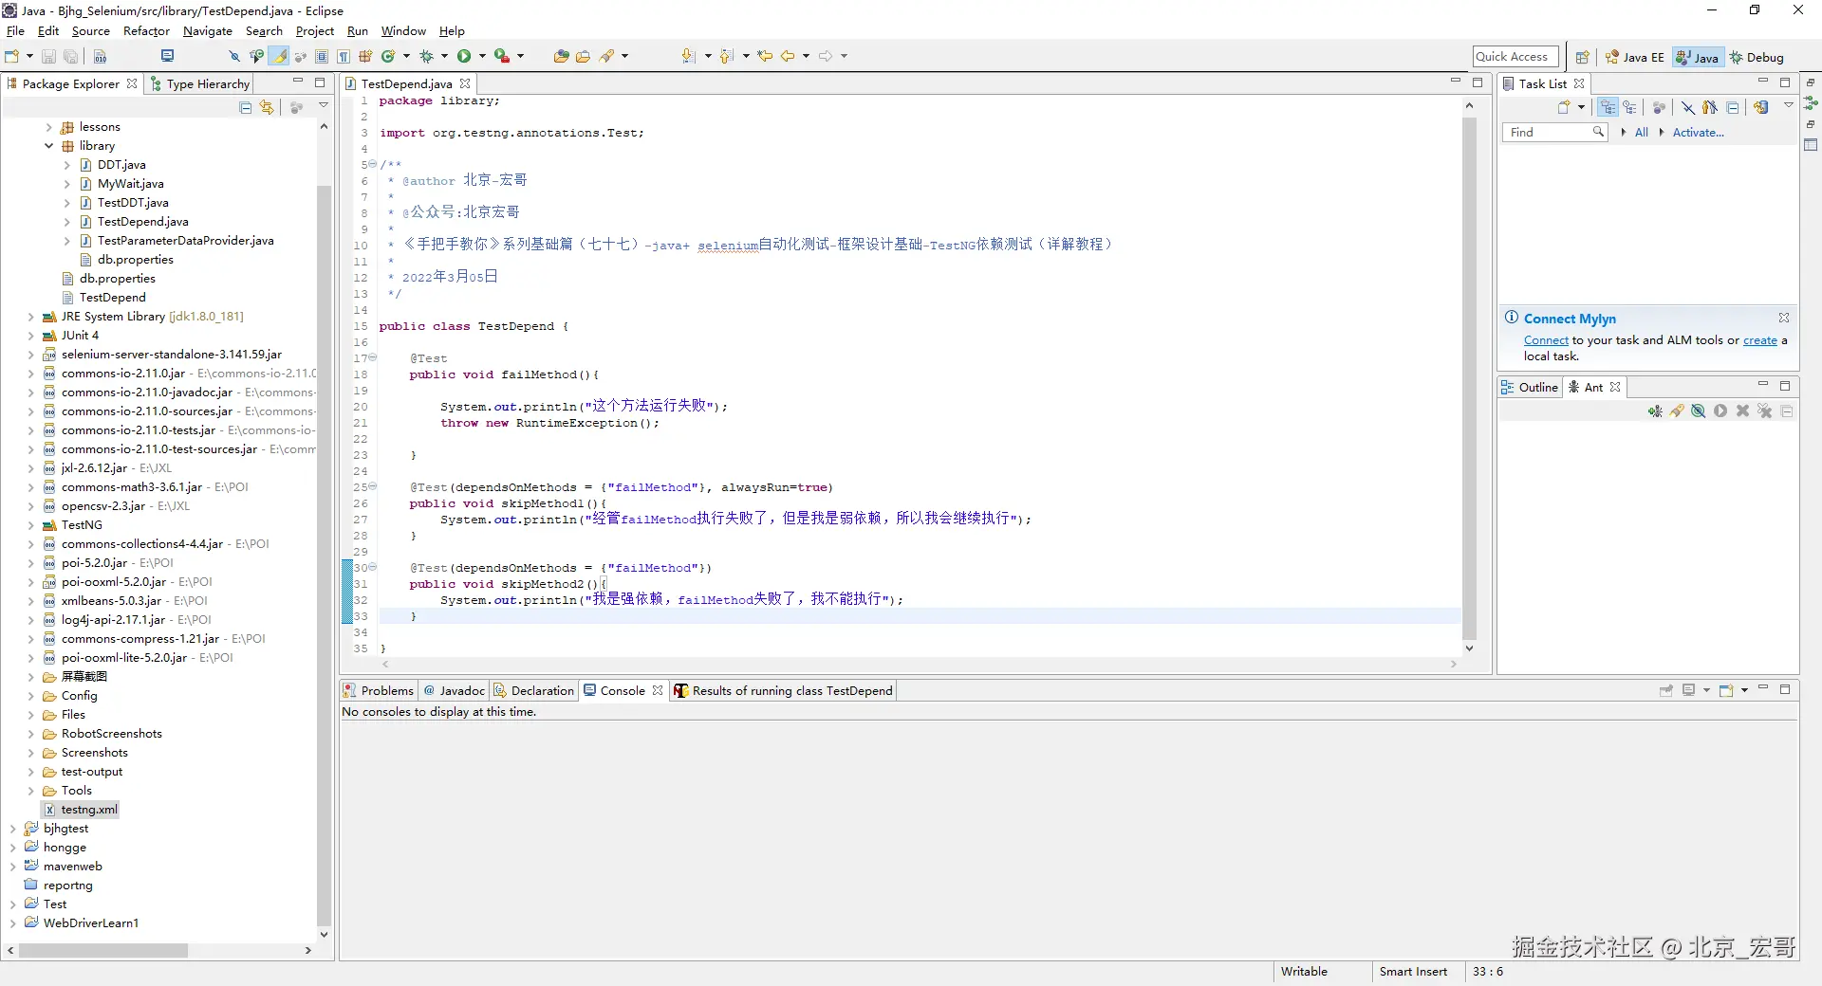
Task: Select testng.xml in Package Explorer
Action: click(81, 810)
